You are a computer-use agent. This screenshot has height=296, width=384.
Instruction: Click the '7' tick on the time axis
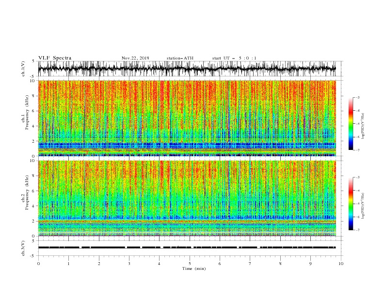250,264
